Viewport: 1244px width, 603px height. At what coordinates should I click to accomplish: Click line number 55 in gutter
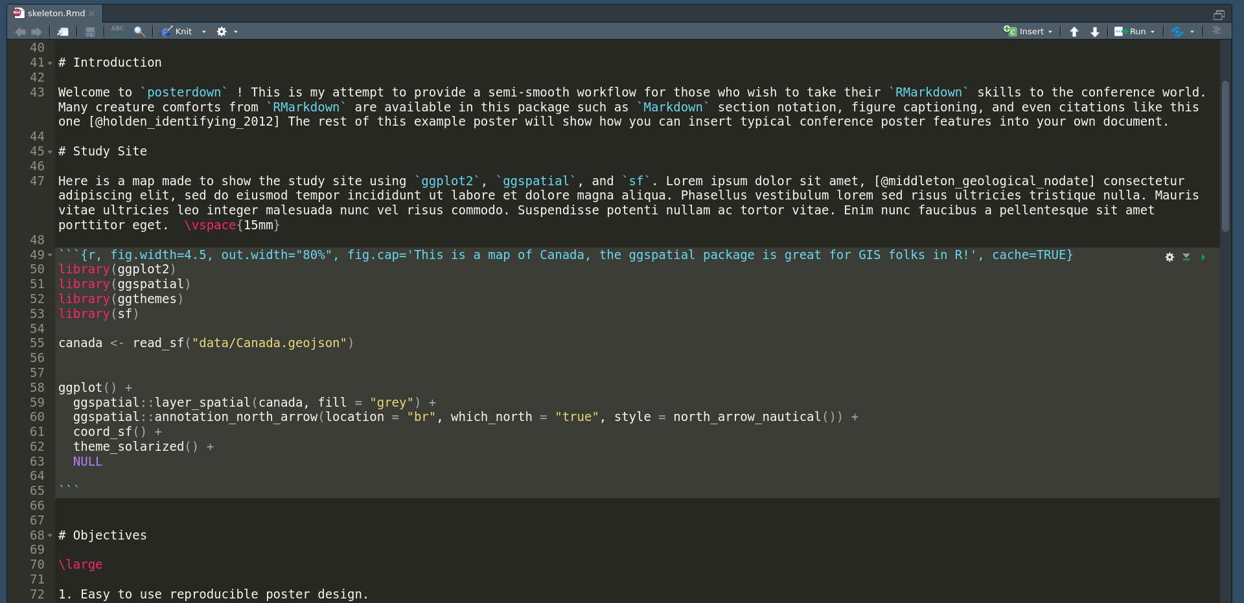coord(37,343)
